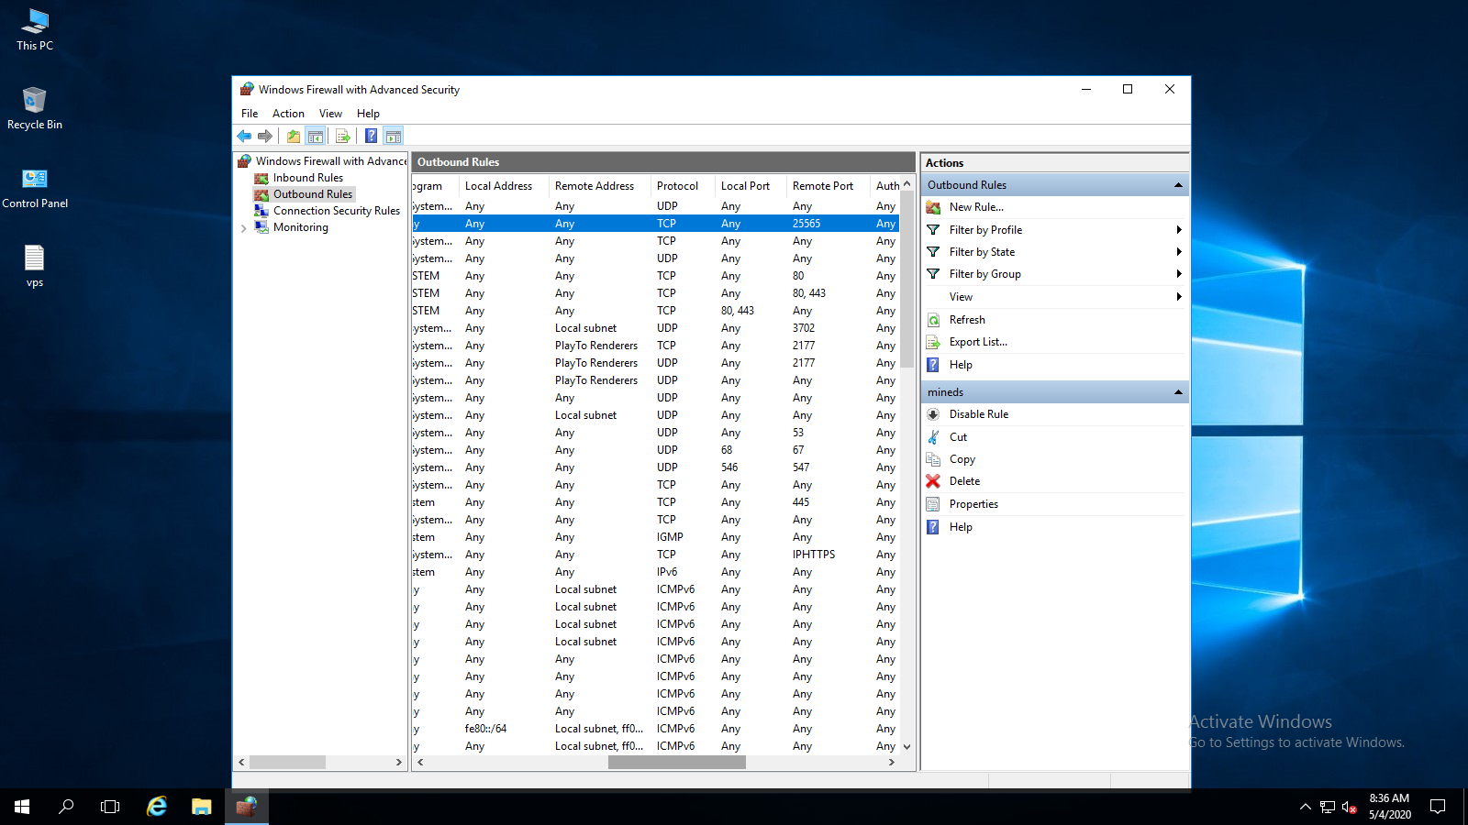Click the Up One Level folder icon
The image size is (1468, 825).
pyautogui.click(x=294, y=137)
